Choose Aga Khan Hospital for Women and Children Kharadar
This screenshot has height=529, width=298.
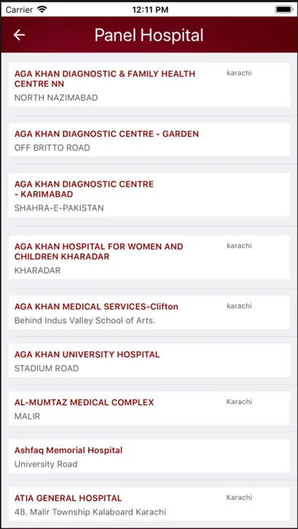click(149, 258)
